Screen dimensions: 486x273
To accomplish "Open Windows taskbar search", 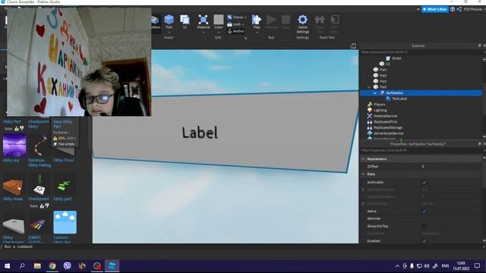I will coord(22,266).
